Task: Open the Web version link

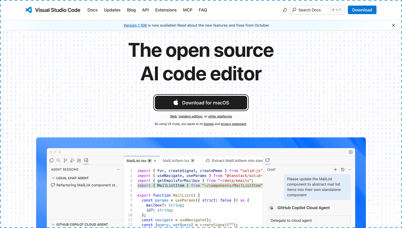Action: coord(173,117)
